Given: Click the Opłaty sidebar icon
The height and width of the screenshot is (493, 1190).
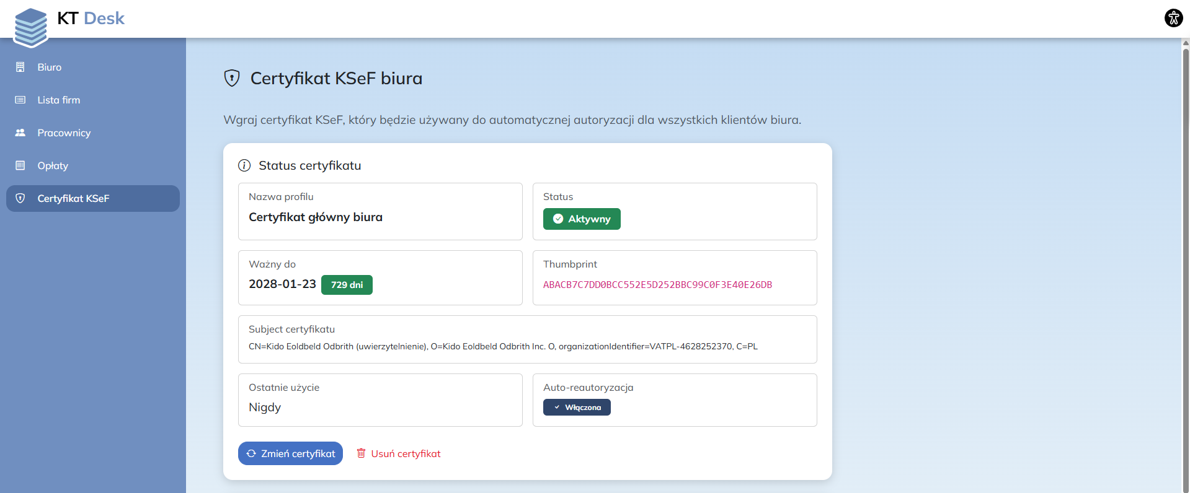Looking at the screenshot, I should pos(20,165).
